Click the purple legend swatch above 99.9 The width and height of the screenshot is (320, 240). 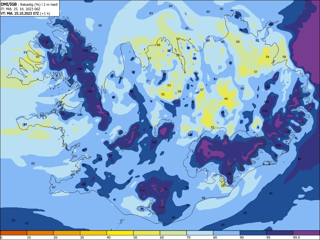point(306,233)
